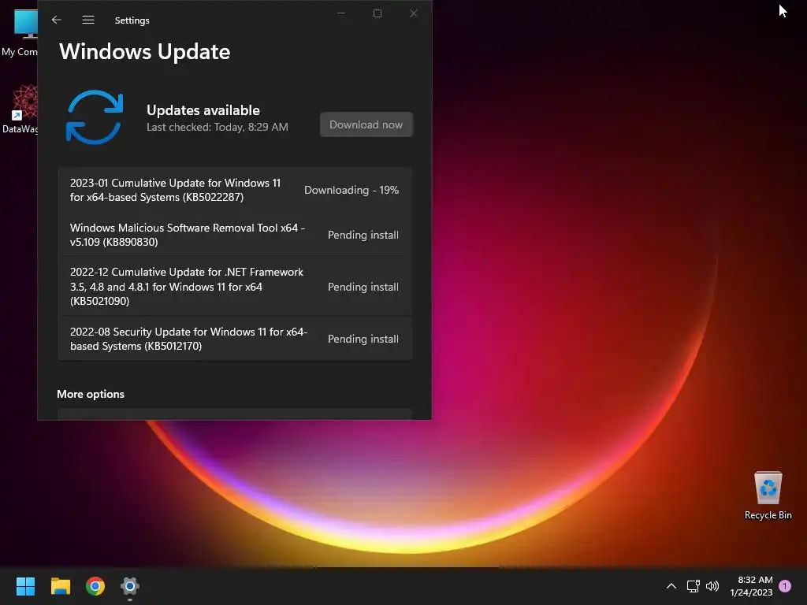Select the Recycle Bin desktop icon
This screenshot has height=605, width=807.
click(x=768, y=495)
